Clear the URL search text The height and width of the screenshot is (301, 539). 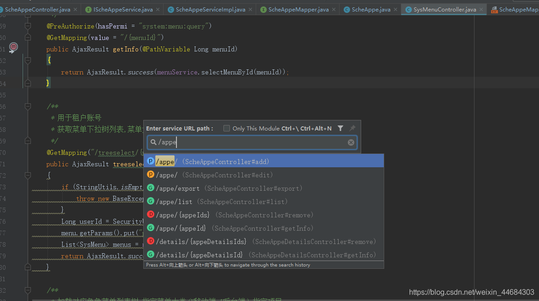(351, 142)
